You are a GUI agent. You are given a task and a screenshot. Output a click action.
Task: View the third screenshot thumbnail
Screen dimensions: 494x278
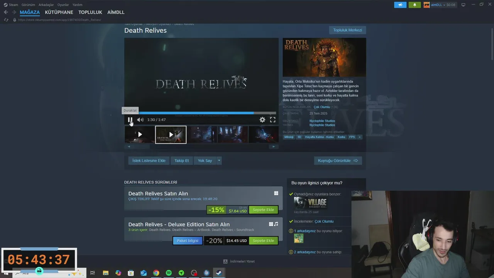pos(202,135)
